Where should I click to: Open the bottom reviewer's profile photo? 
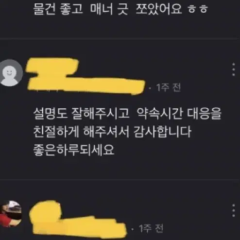11,214
